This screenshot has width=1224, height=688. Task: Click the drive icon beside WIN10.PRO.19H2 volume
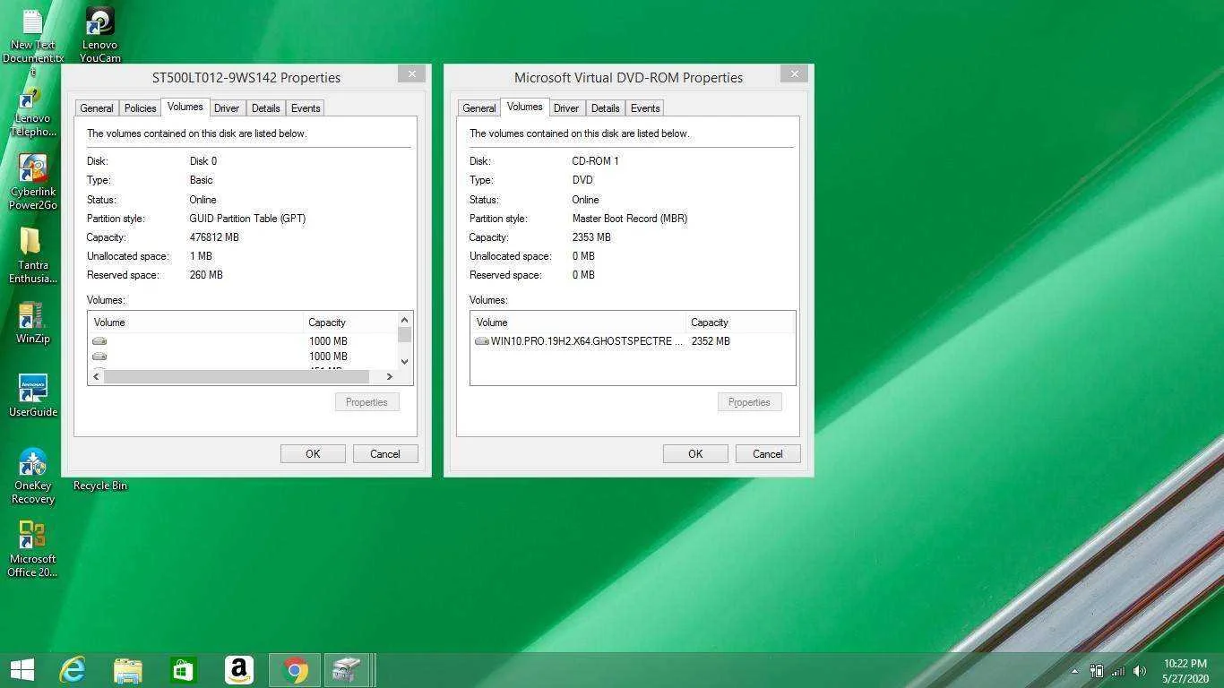pos(482,341)
